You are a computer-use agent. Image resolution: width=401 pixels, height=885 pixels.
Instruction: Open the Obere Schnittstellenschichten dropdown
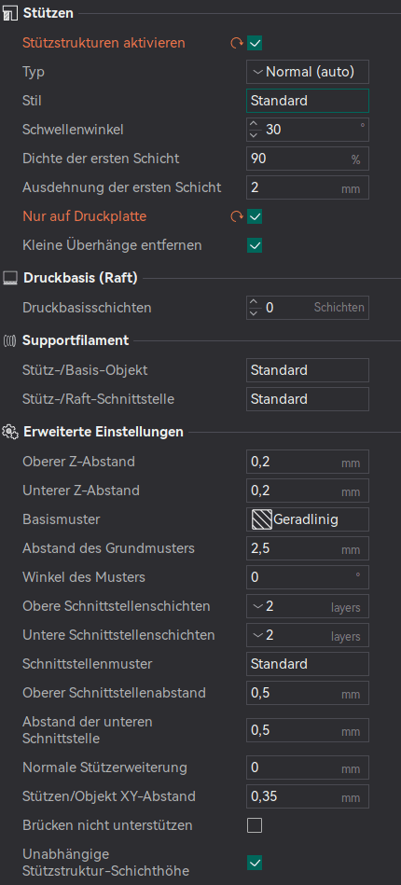point(308,606)
